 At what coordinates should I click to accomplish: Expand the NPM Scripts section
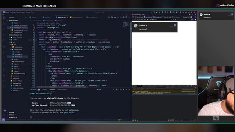coord(12,117)
